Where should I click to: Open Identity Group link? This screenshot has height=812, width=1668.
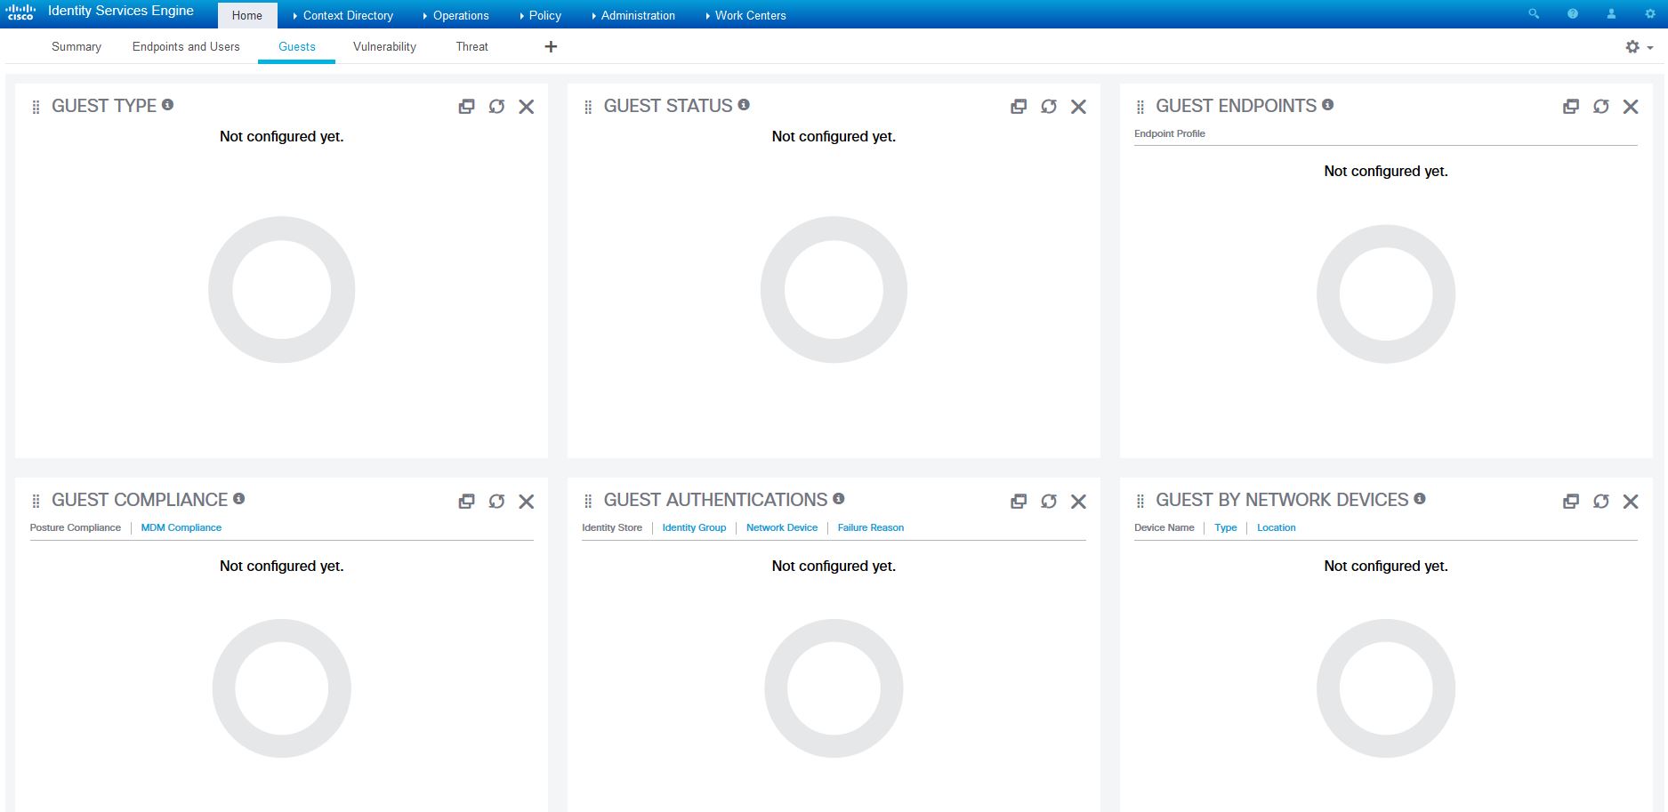(694, 527)
